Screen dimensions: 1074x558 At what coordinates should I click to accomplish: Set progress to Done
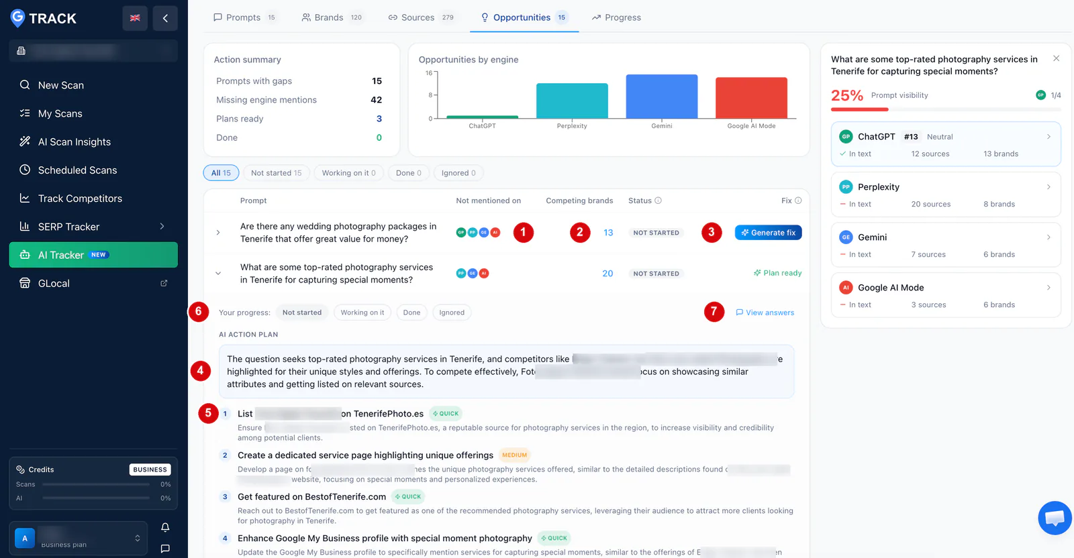(x=411, y=313)
